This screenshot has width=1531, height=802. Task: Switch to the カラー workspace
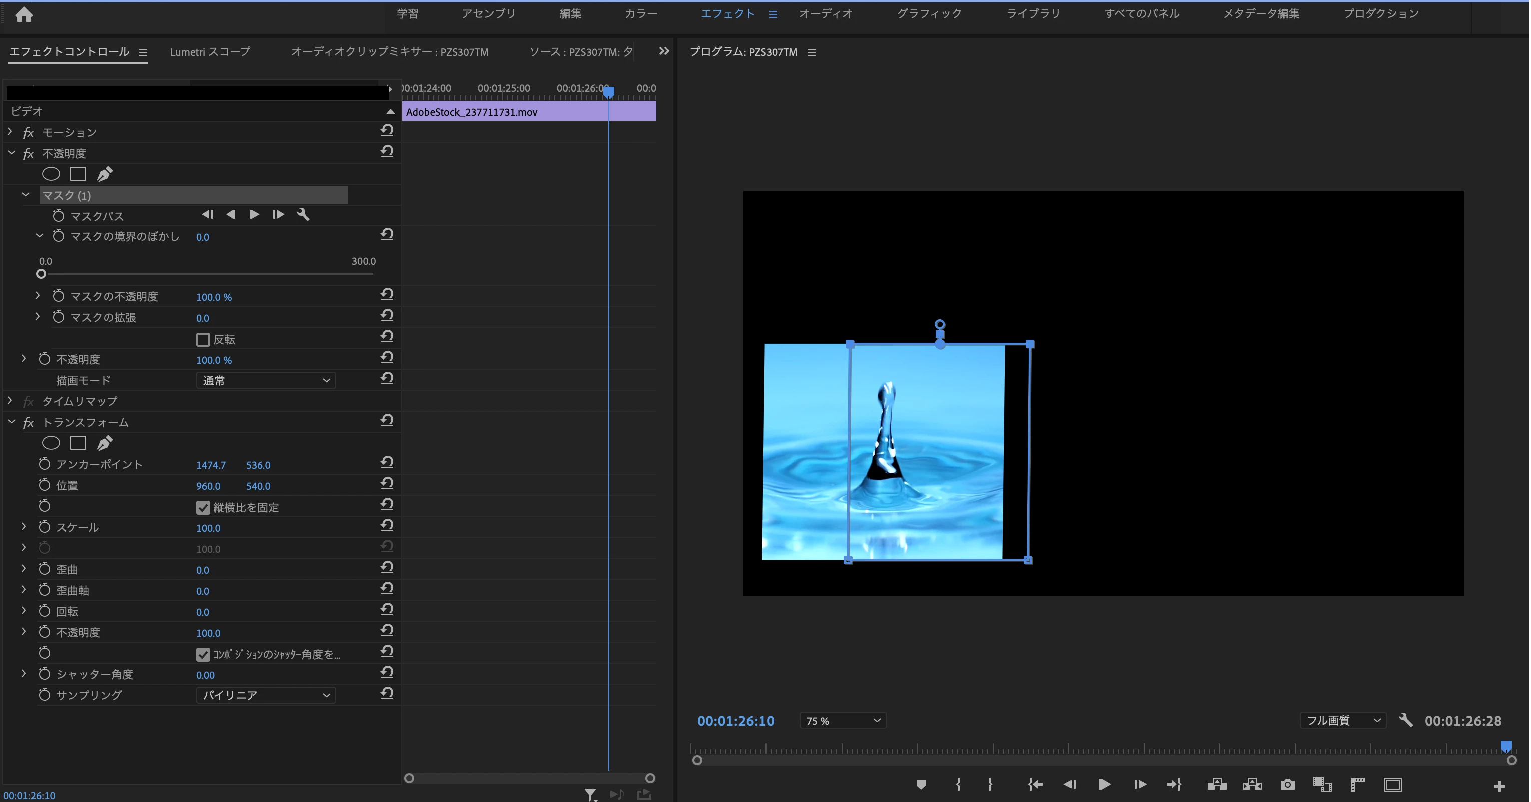coord(641,13)
